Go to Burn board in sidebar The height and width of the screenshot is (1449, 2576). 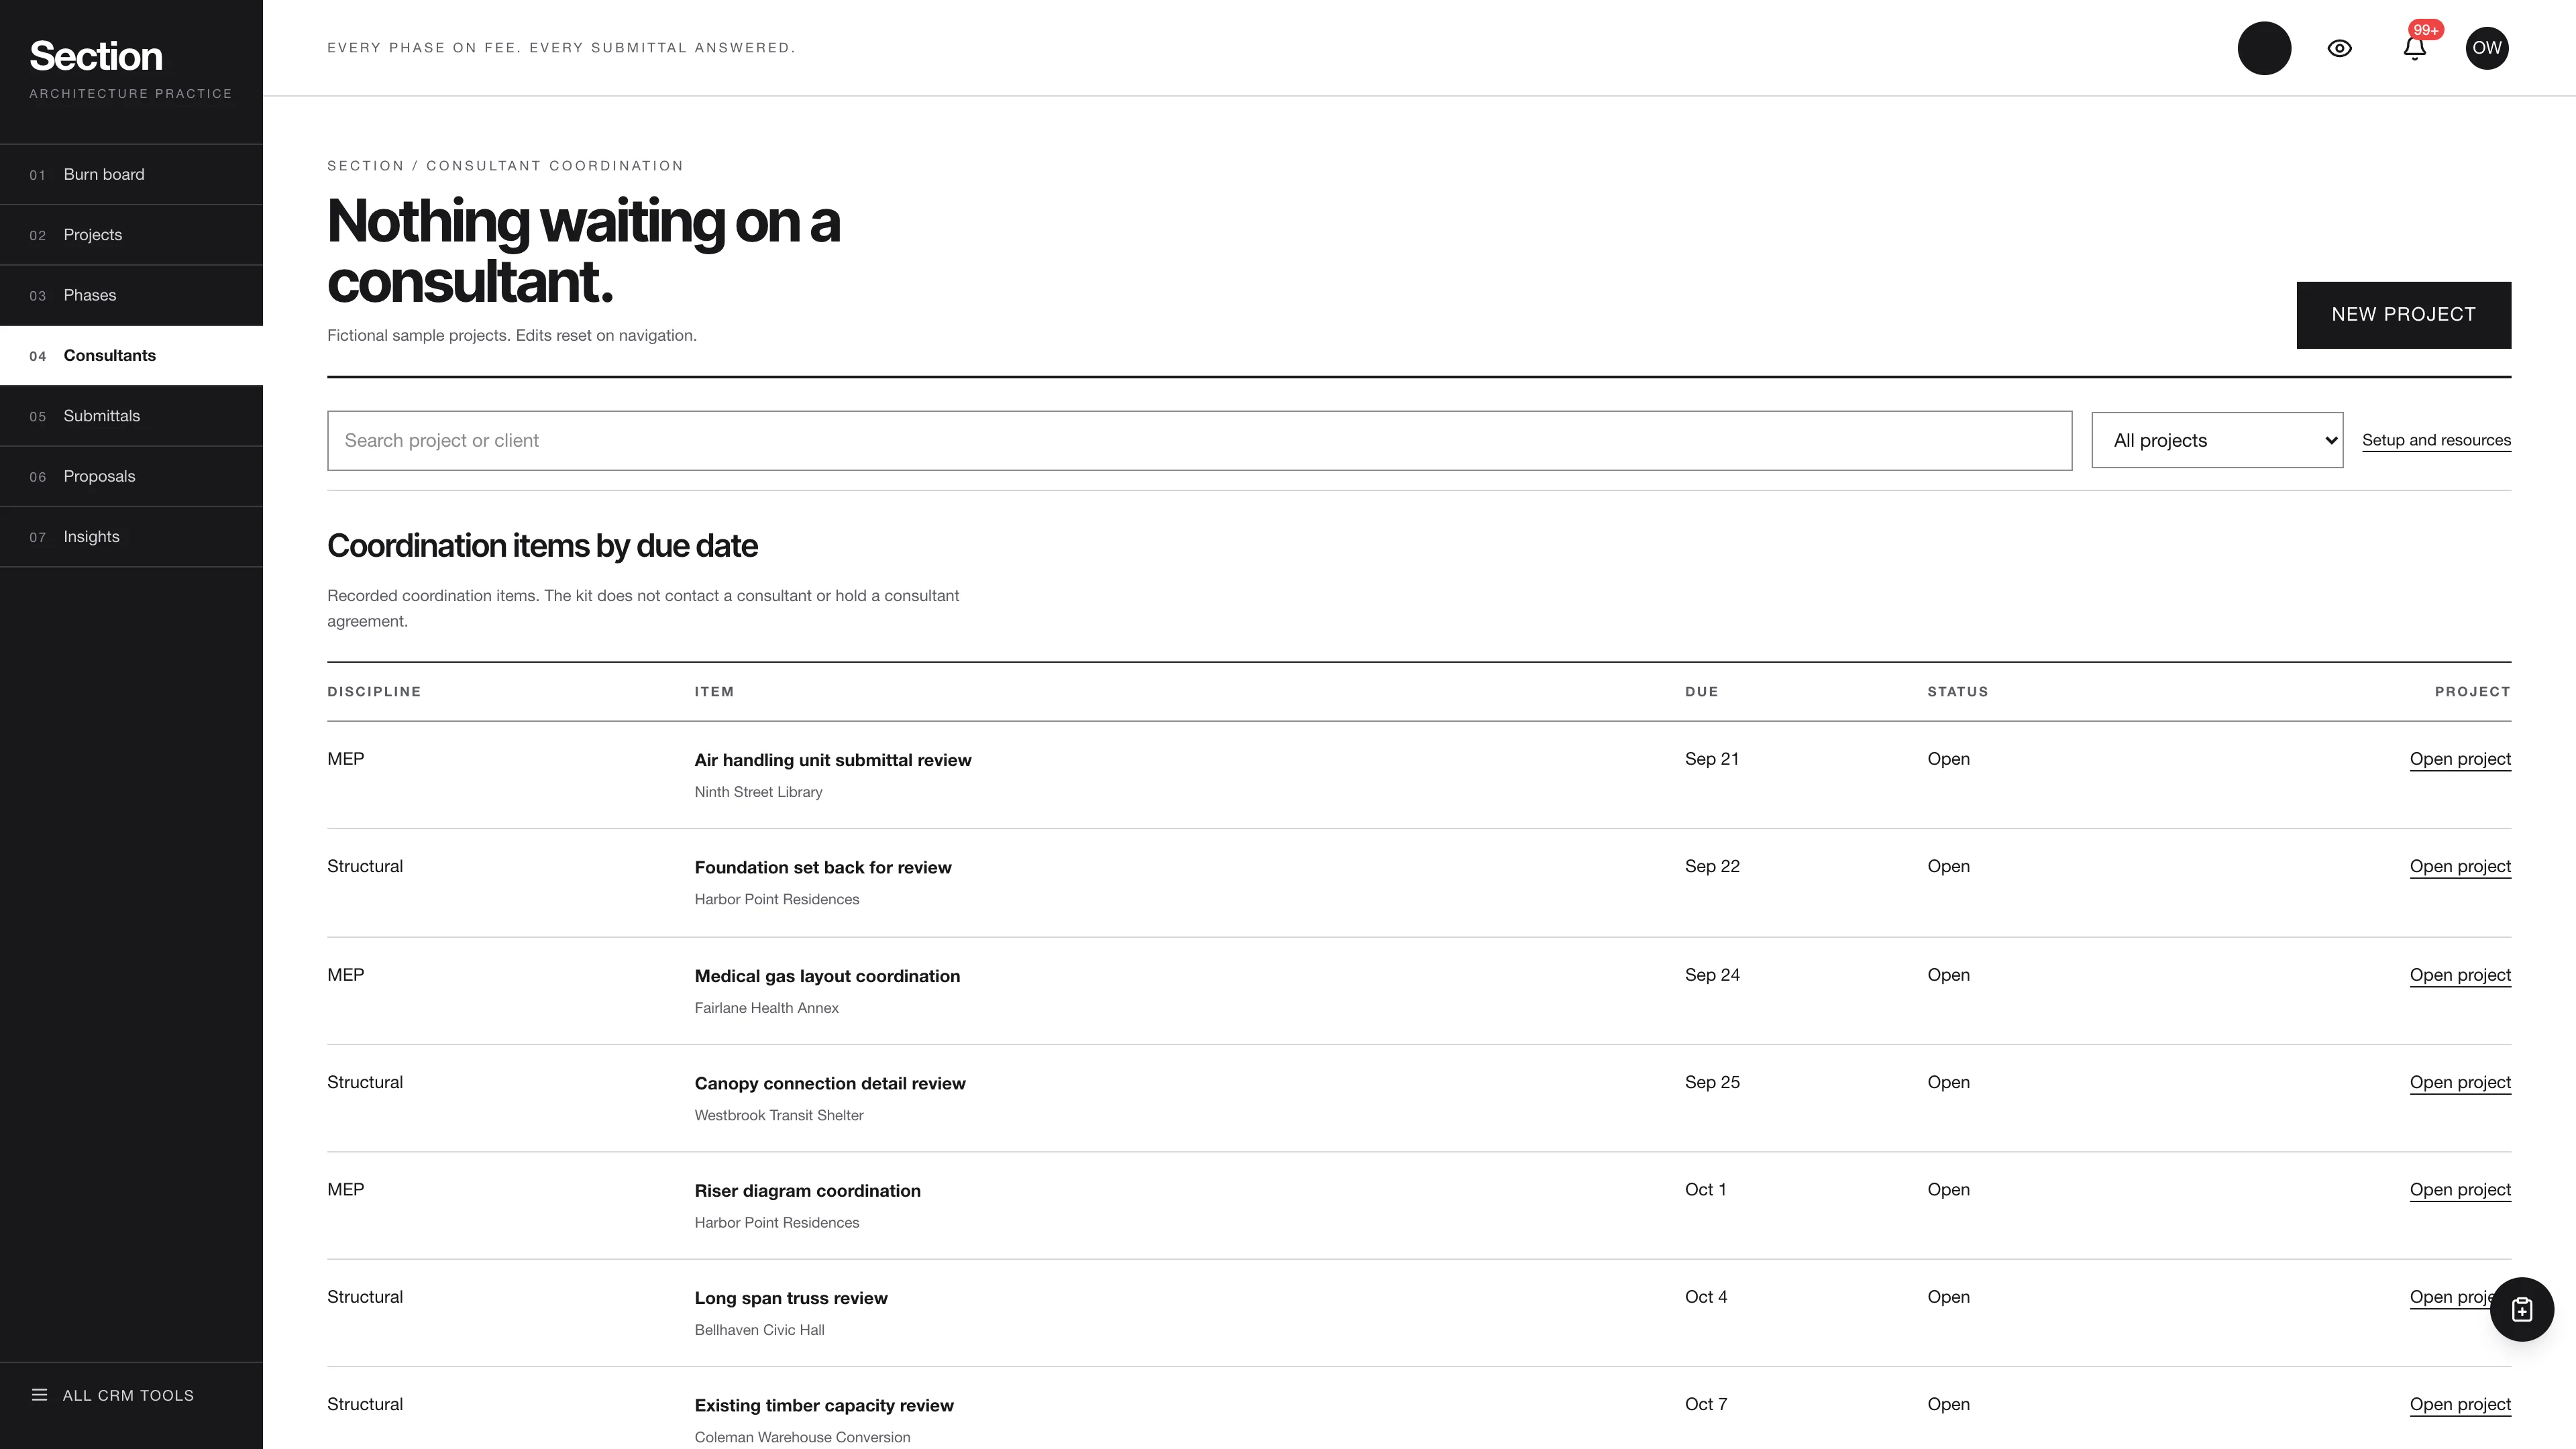pyautogui.click(x=131, y=174)
